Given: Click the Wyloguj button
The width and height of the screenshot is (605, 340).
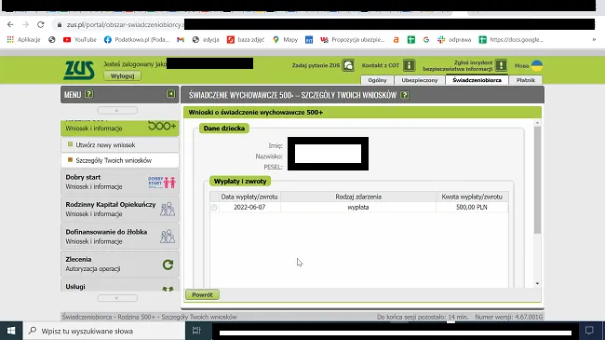Looking at the screenshot, I should point(122,75).
